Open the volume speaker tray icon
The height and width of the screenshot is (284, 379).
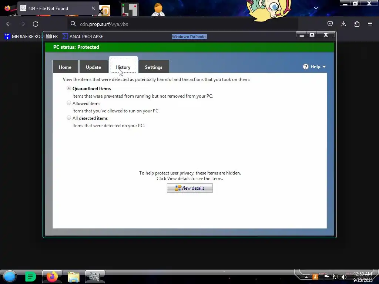(344, 277)
